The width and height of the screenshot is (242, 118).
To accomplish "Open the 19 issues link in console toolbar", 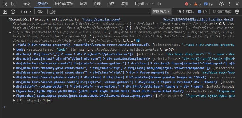I will pyautogui.click(x=202, y=12).
